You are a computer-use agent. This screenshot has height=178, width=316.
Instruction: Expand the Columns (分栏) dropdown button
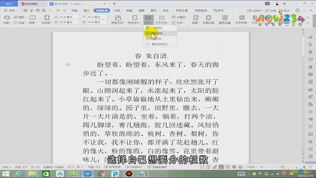tap(149, 20)
